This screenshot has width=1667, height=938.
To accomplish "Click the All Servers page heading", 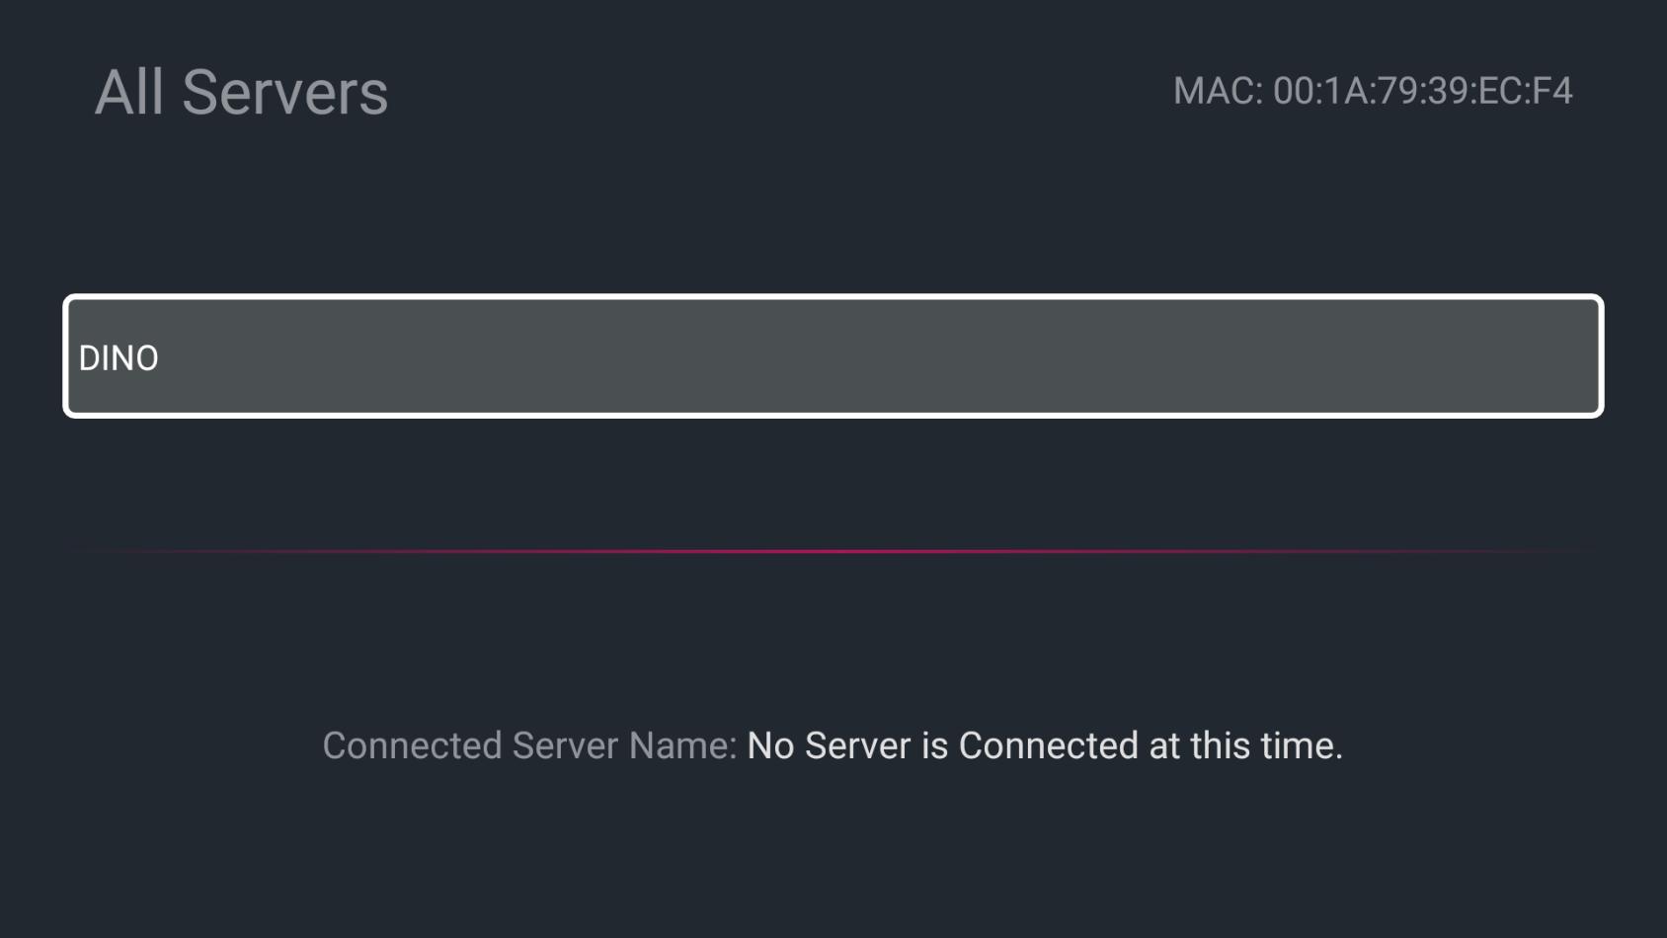I will click(x=241, y=93).
